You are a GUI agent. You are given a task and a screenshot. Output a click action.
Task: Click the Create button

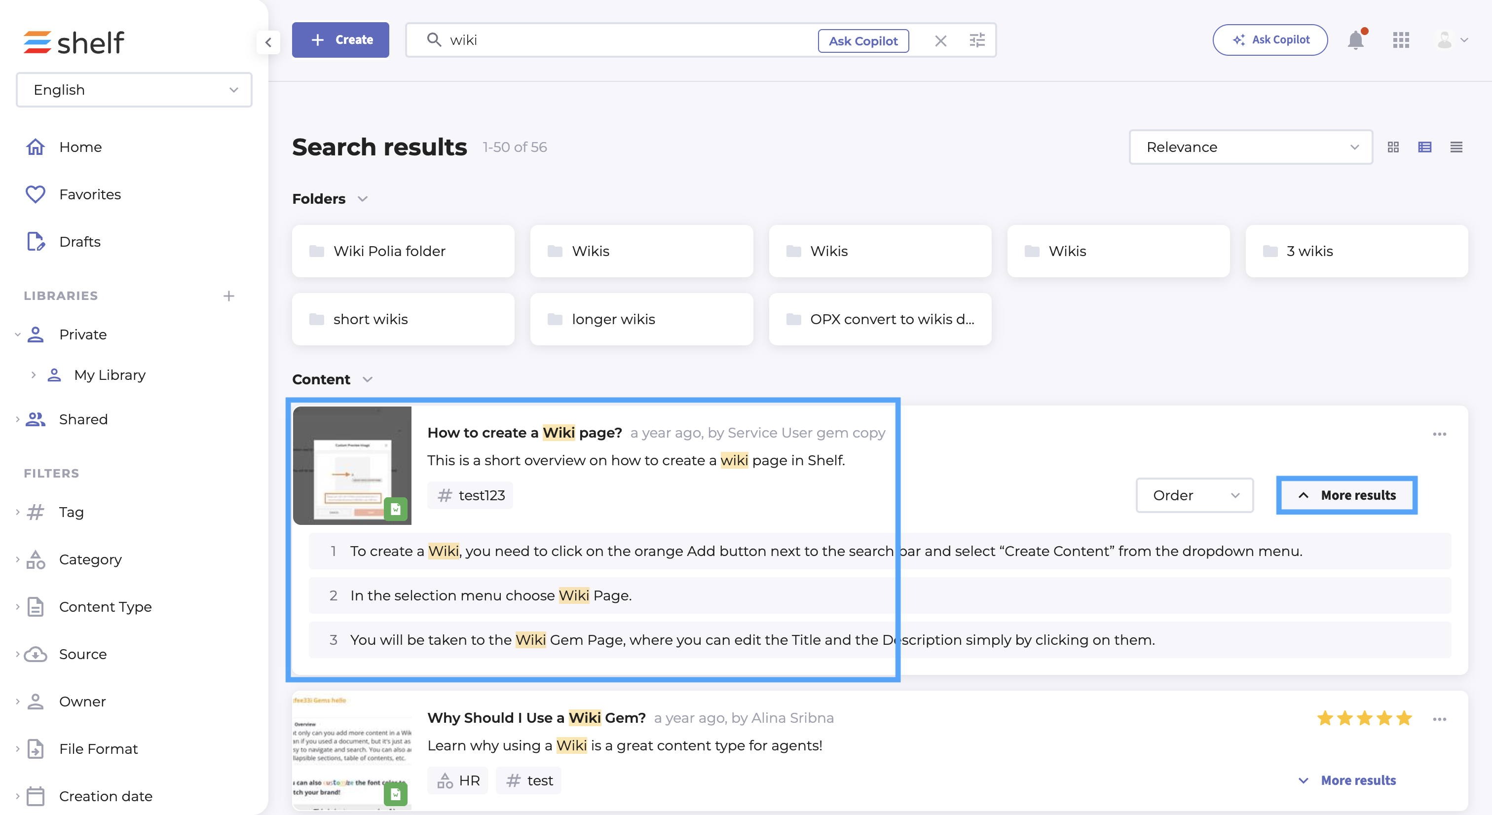pyautogui.click(x=340, y=40)
